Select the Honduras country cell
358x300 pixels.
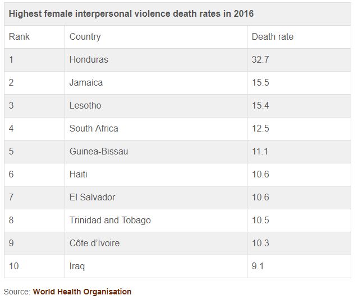click(x=89, y=59)
